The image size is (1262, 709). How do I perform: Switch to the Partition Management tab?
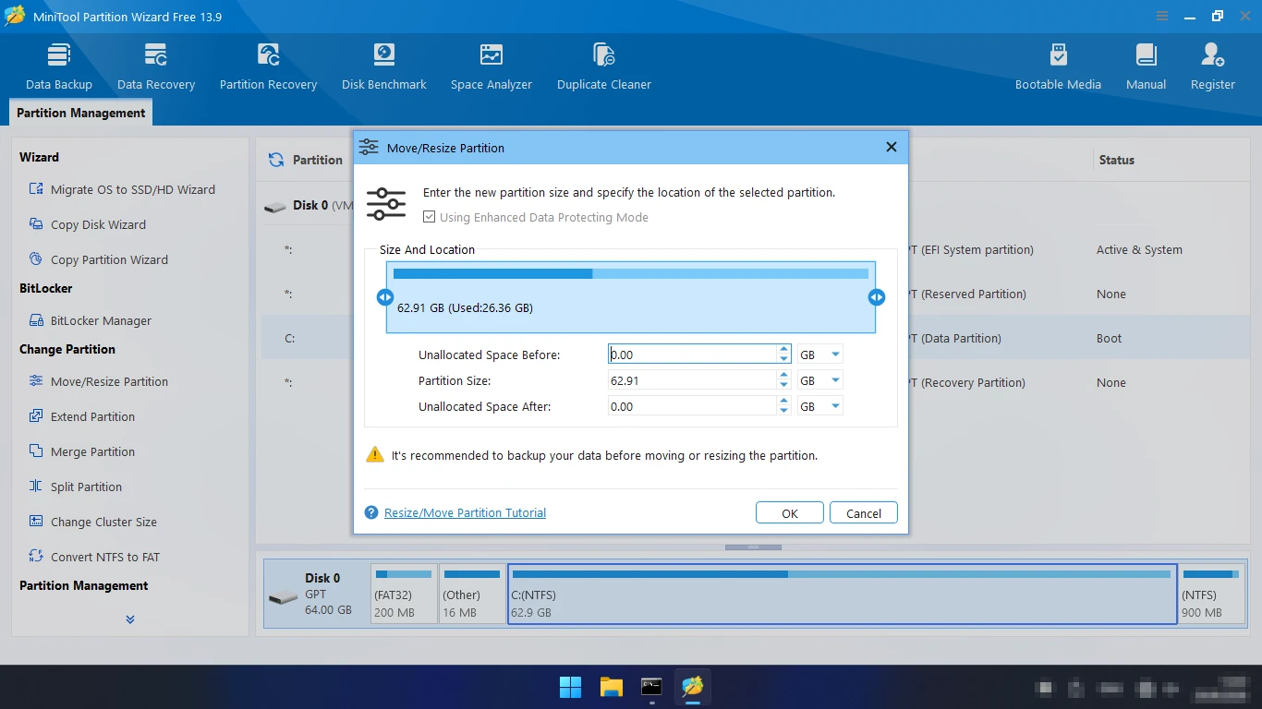tap(81, 113)
